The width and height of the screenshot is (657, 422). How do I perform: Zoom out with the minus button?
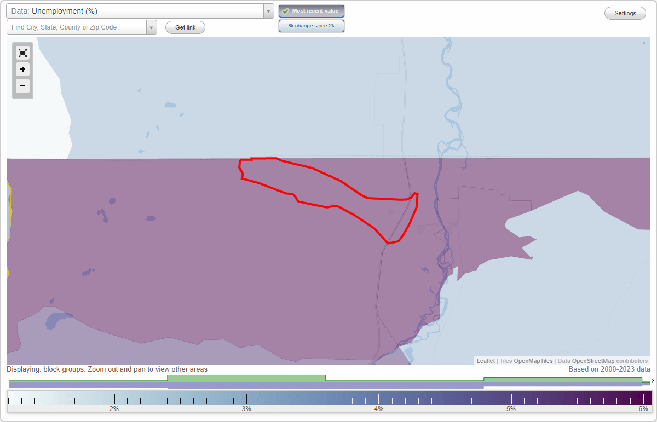click(x=22, y=85)
